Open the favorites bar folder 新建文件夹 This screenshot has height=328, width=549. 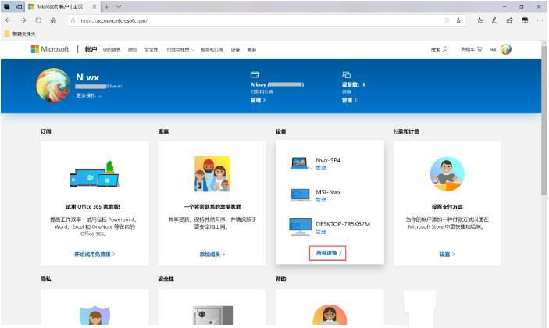(20, 34)
